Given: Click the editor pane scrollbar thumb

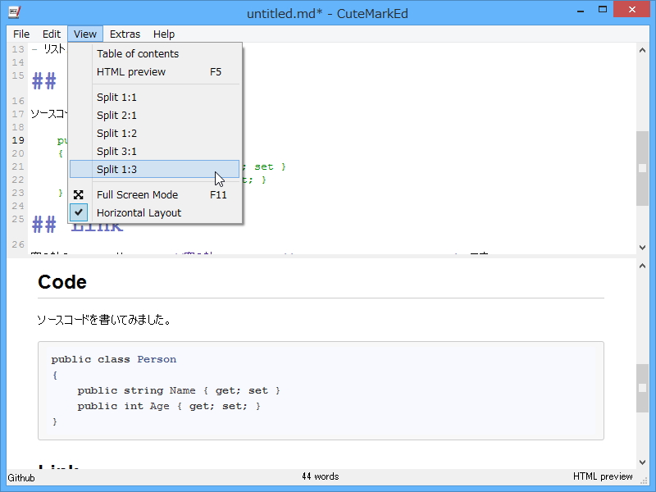Looking at the screenshot, I should (x=642, y=168).
